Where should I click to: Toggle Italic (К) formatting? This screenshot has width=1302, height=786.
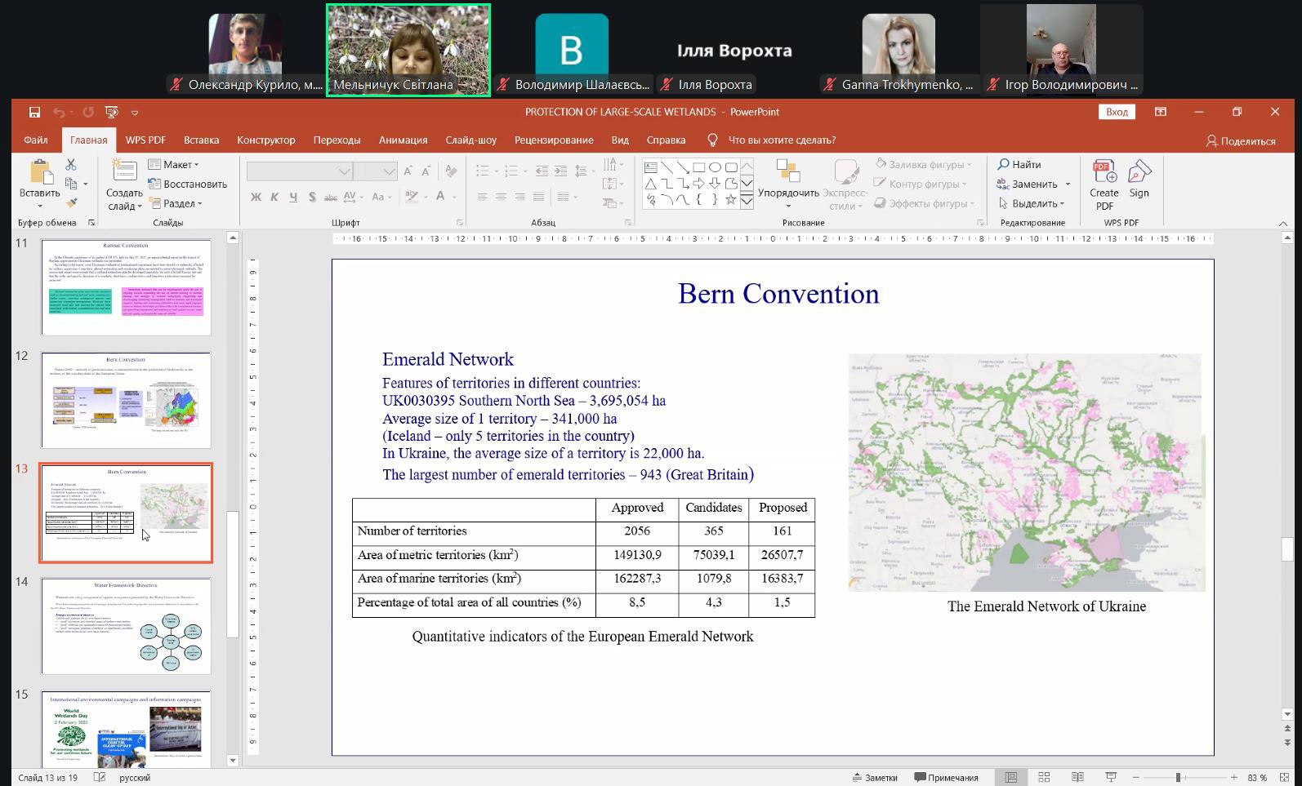tap(274, 197)
